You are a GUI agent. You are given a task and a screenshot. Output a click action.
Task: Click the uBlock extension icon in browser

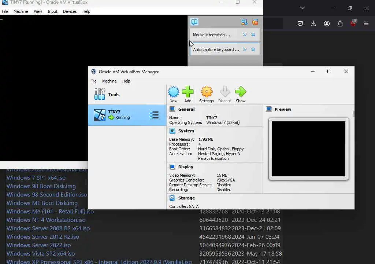click(x=353, y=23)
